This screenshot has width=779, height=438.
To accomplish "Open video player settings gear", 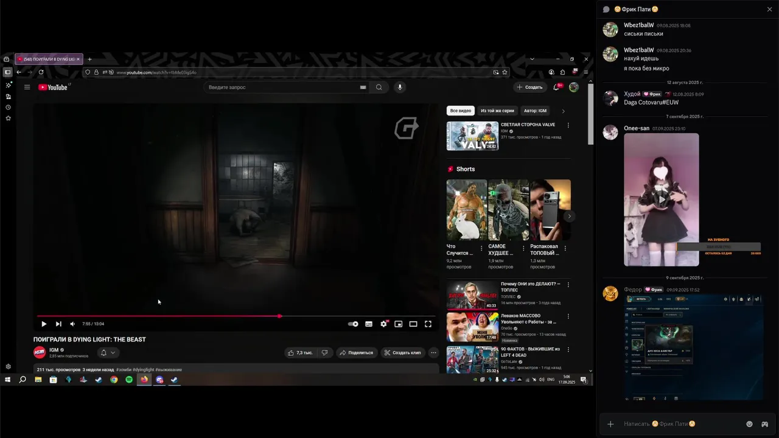I will [x=383, y=324].
